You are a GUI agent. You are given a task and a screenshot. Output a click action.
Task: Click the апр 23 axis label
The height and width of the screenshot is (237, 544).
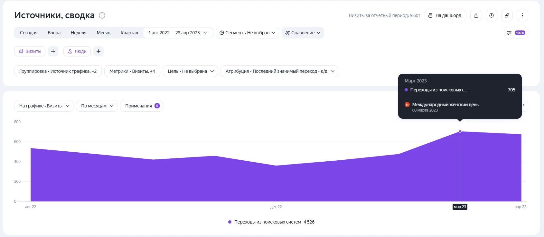pyautogui.click(x=521, y=207)
